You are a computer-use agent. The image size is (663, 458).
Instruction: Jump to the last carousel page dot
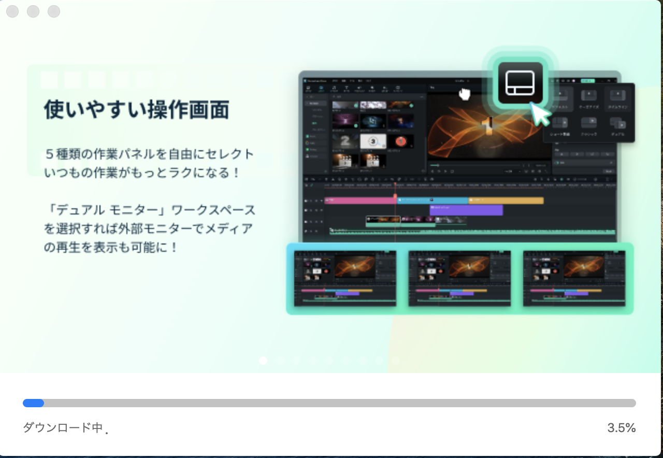(x=396, y=360)
